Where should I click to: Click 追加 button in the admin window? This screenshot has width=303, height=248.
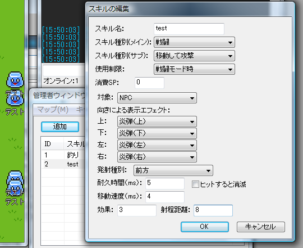60,127
